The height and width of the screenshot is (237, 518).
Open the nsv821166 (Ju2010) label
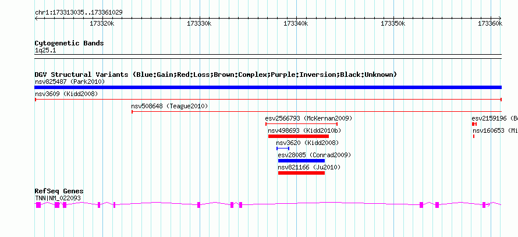coord(309,167)
